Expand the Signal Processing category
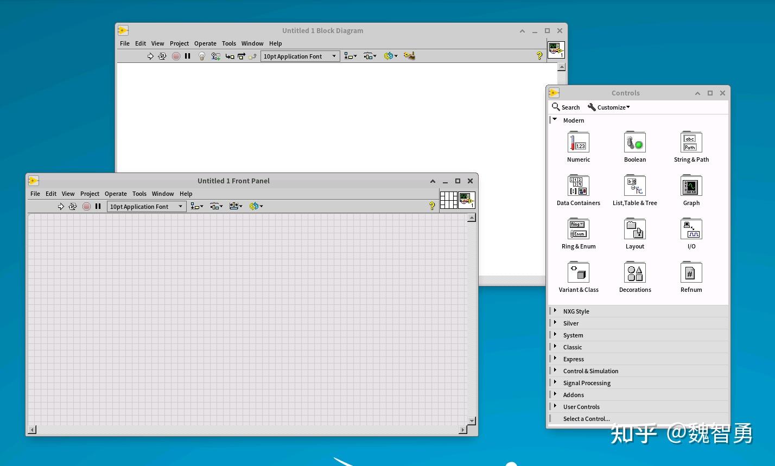775x466 pixels. 587,382
